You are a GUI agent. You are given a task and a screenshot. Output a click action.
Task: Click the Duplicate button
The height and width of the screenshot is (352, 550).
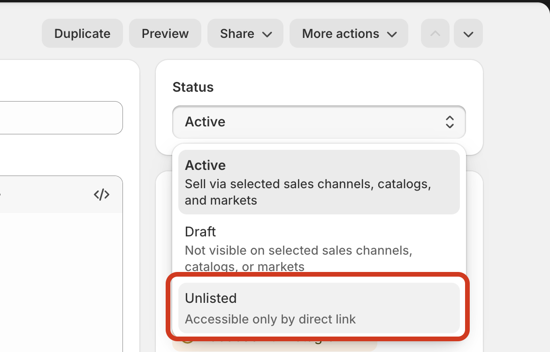tap(82, 33)
